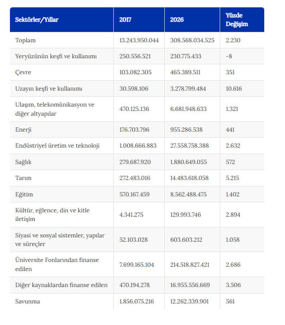285x325 pixels.
Task: Select the Tarım 2017 value 272.483.016
Action: click(x=135, y=178)
